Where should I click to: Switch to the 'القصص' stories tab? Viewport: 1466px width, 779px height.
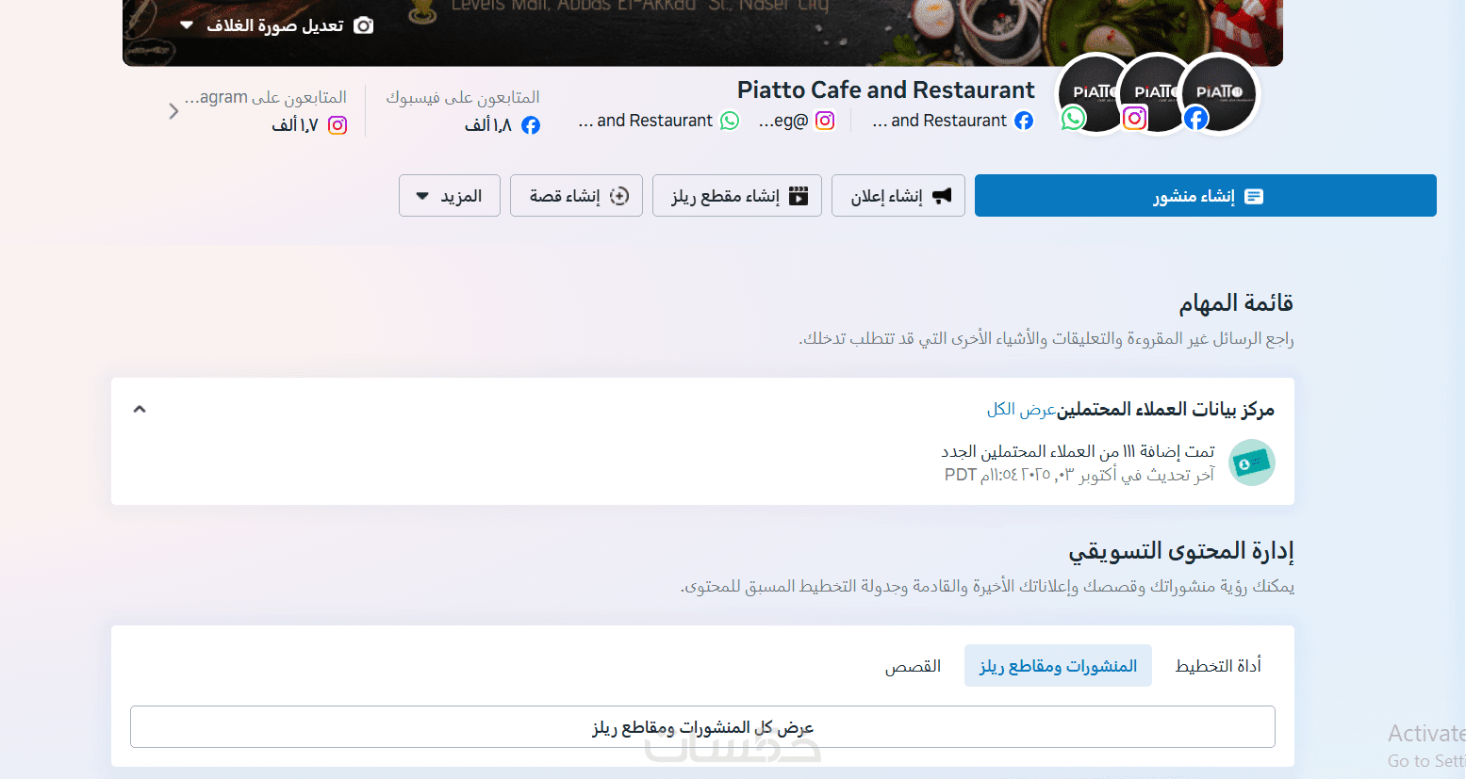pos(913,666)
